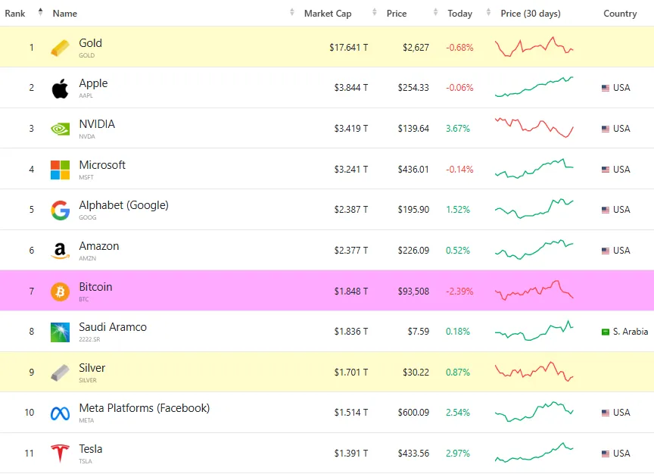Click the Meta logo icon

[60, 413]
